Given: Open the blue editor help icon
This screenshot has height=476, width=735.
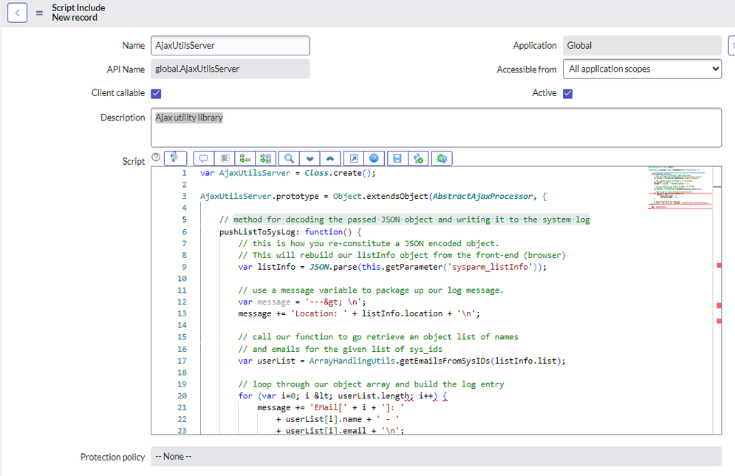Looking at the screenshot, I should coord(374,158).
